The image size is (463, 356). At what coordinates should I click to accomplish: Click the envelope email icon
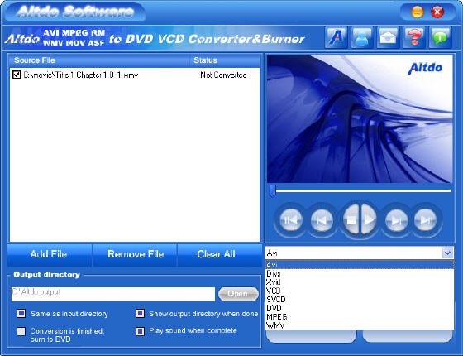coord(388,37)
